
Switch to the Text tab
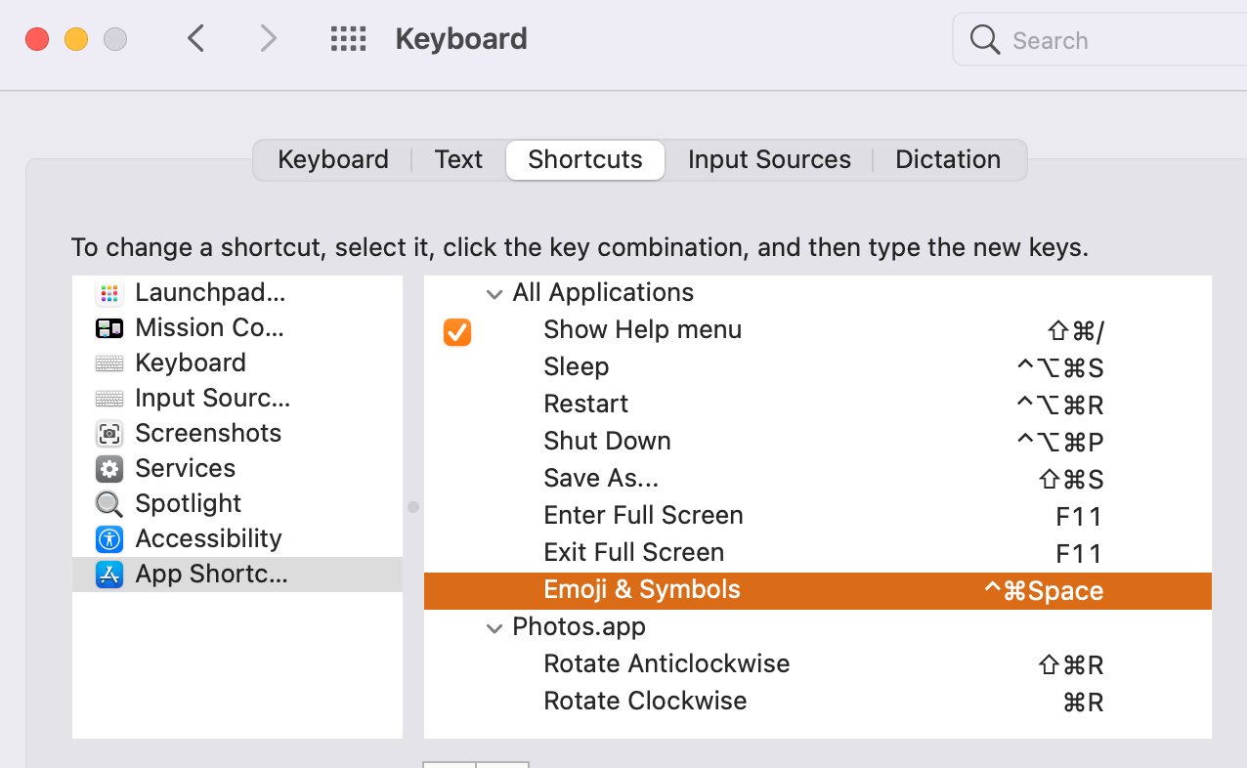458,160
